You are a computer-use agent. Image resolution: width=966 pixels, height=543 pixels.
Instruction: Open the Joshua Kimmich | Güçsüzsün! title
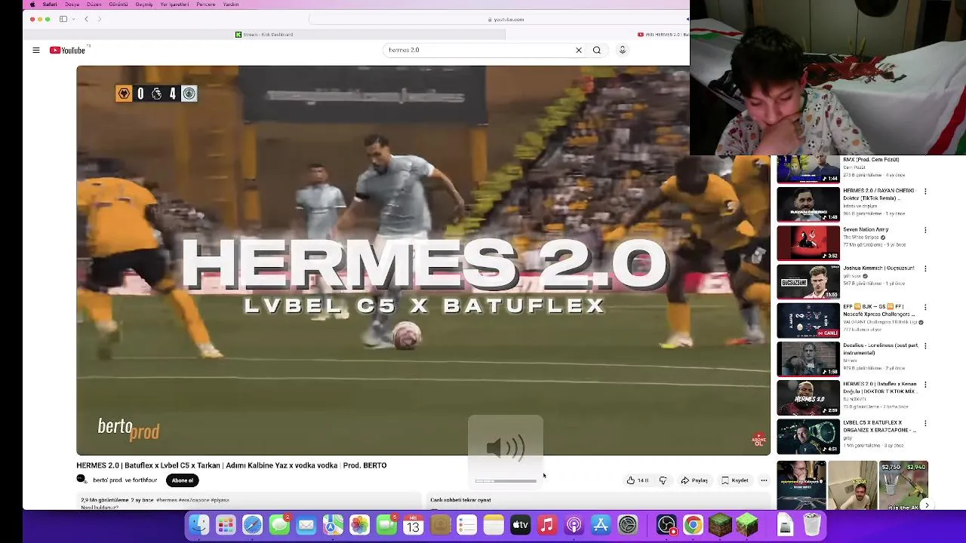(878, 268)
